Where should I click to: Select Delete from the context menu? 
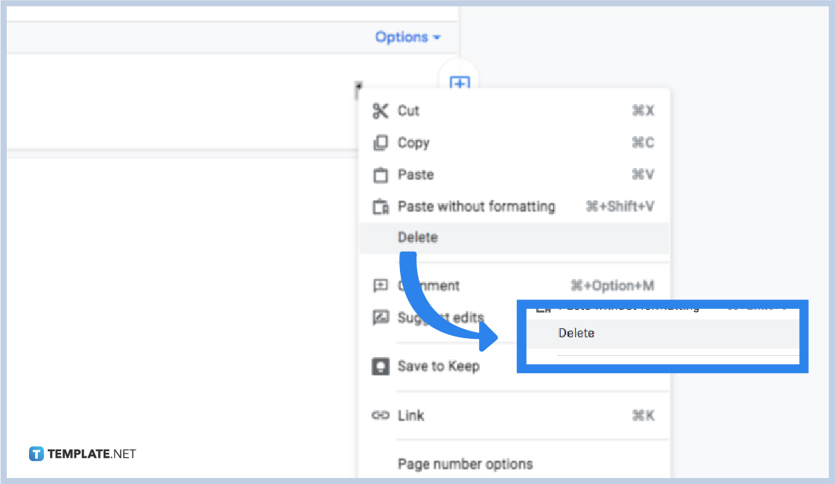tap(418, 237)
